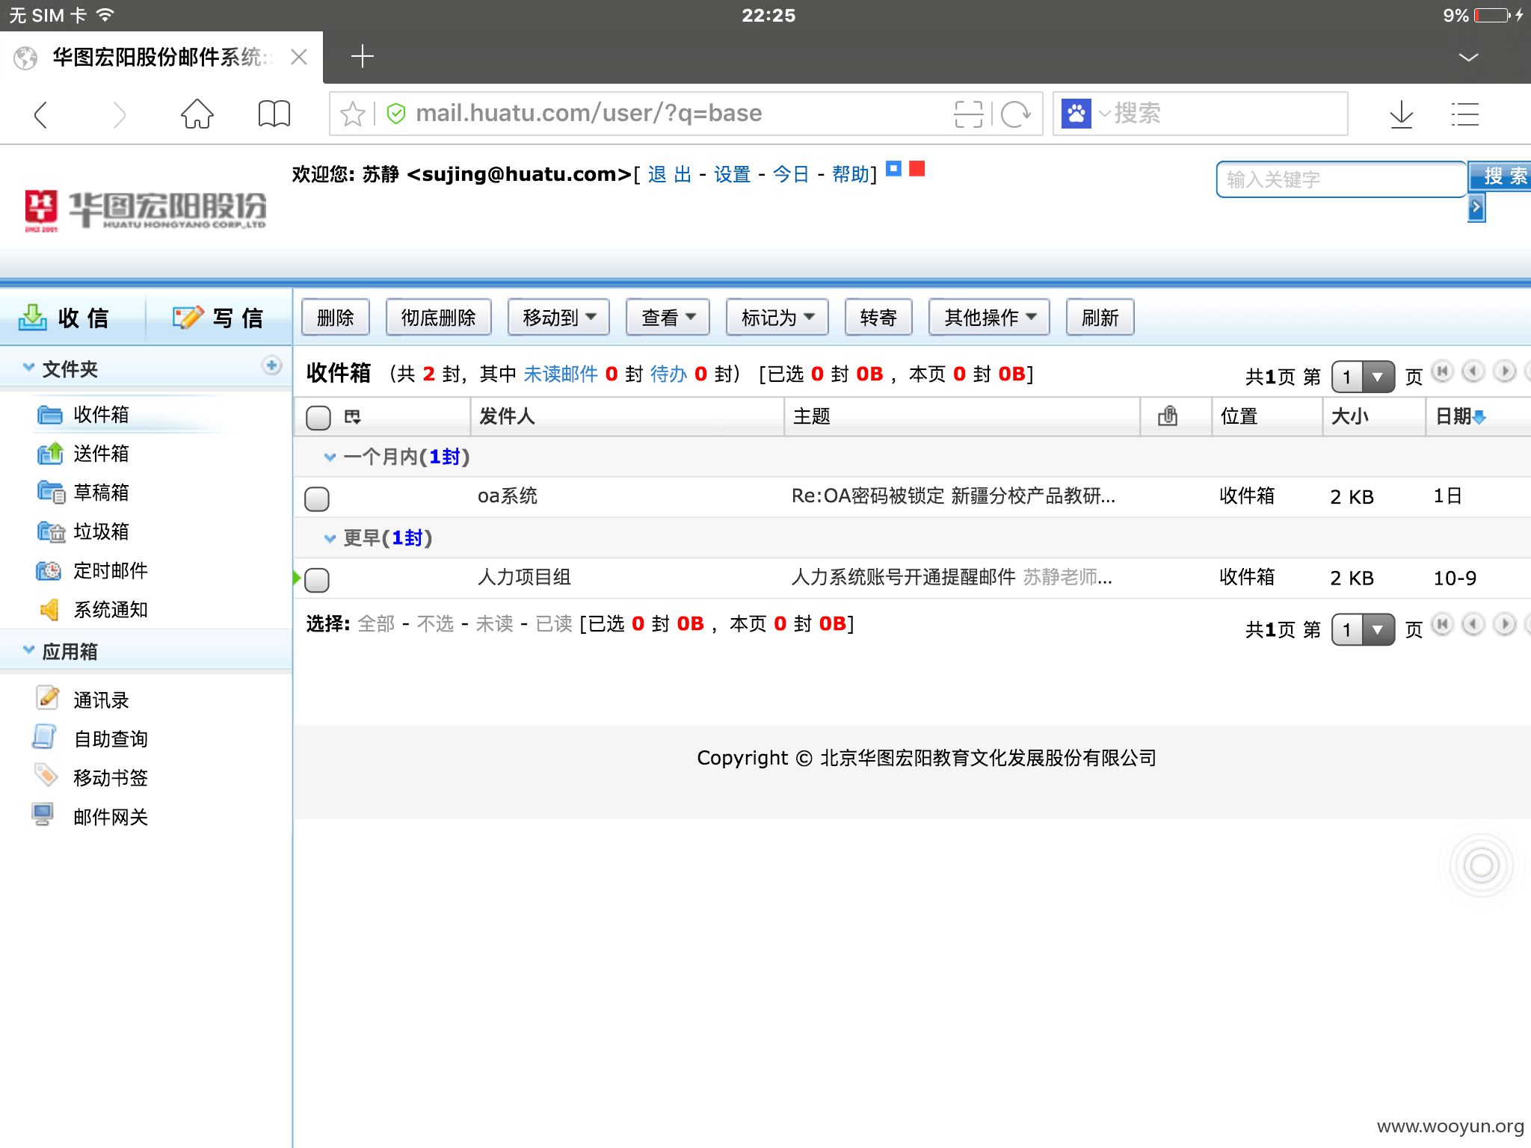1531x1148 pixels.
Task: Collapse the 文件夹 section
Action: coord(28,368)
